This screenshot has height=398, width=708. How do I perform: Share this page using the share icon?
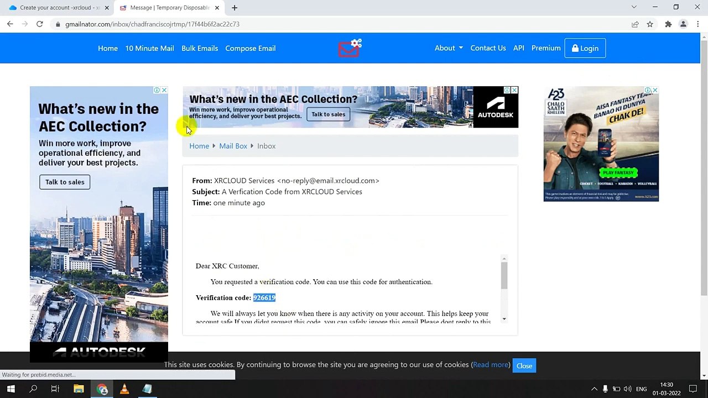(635, 24)
